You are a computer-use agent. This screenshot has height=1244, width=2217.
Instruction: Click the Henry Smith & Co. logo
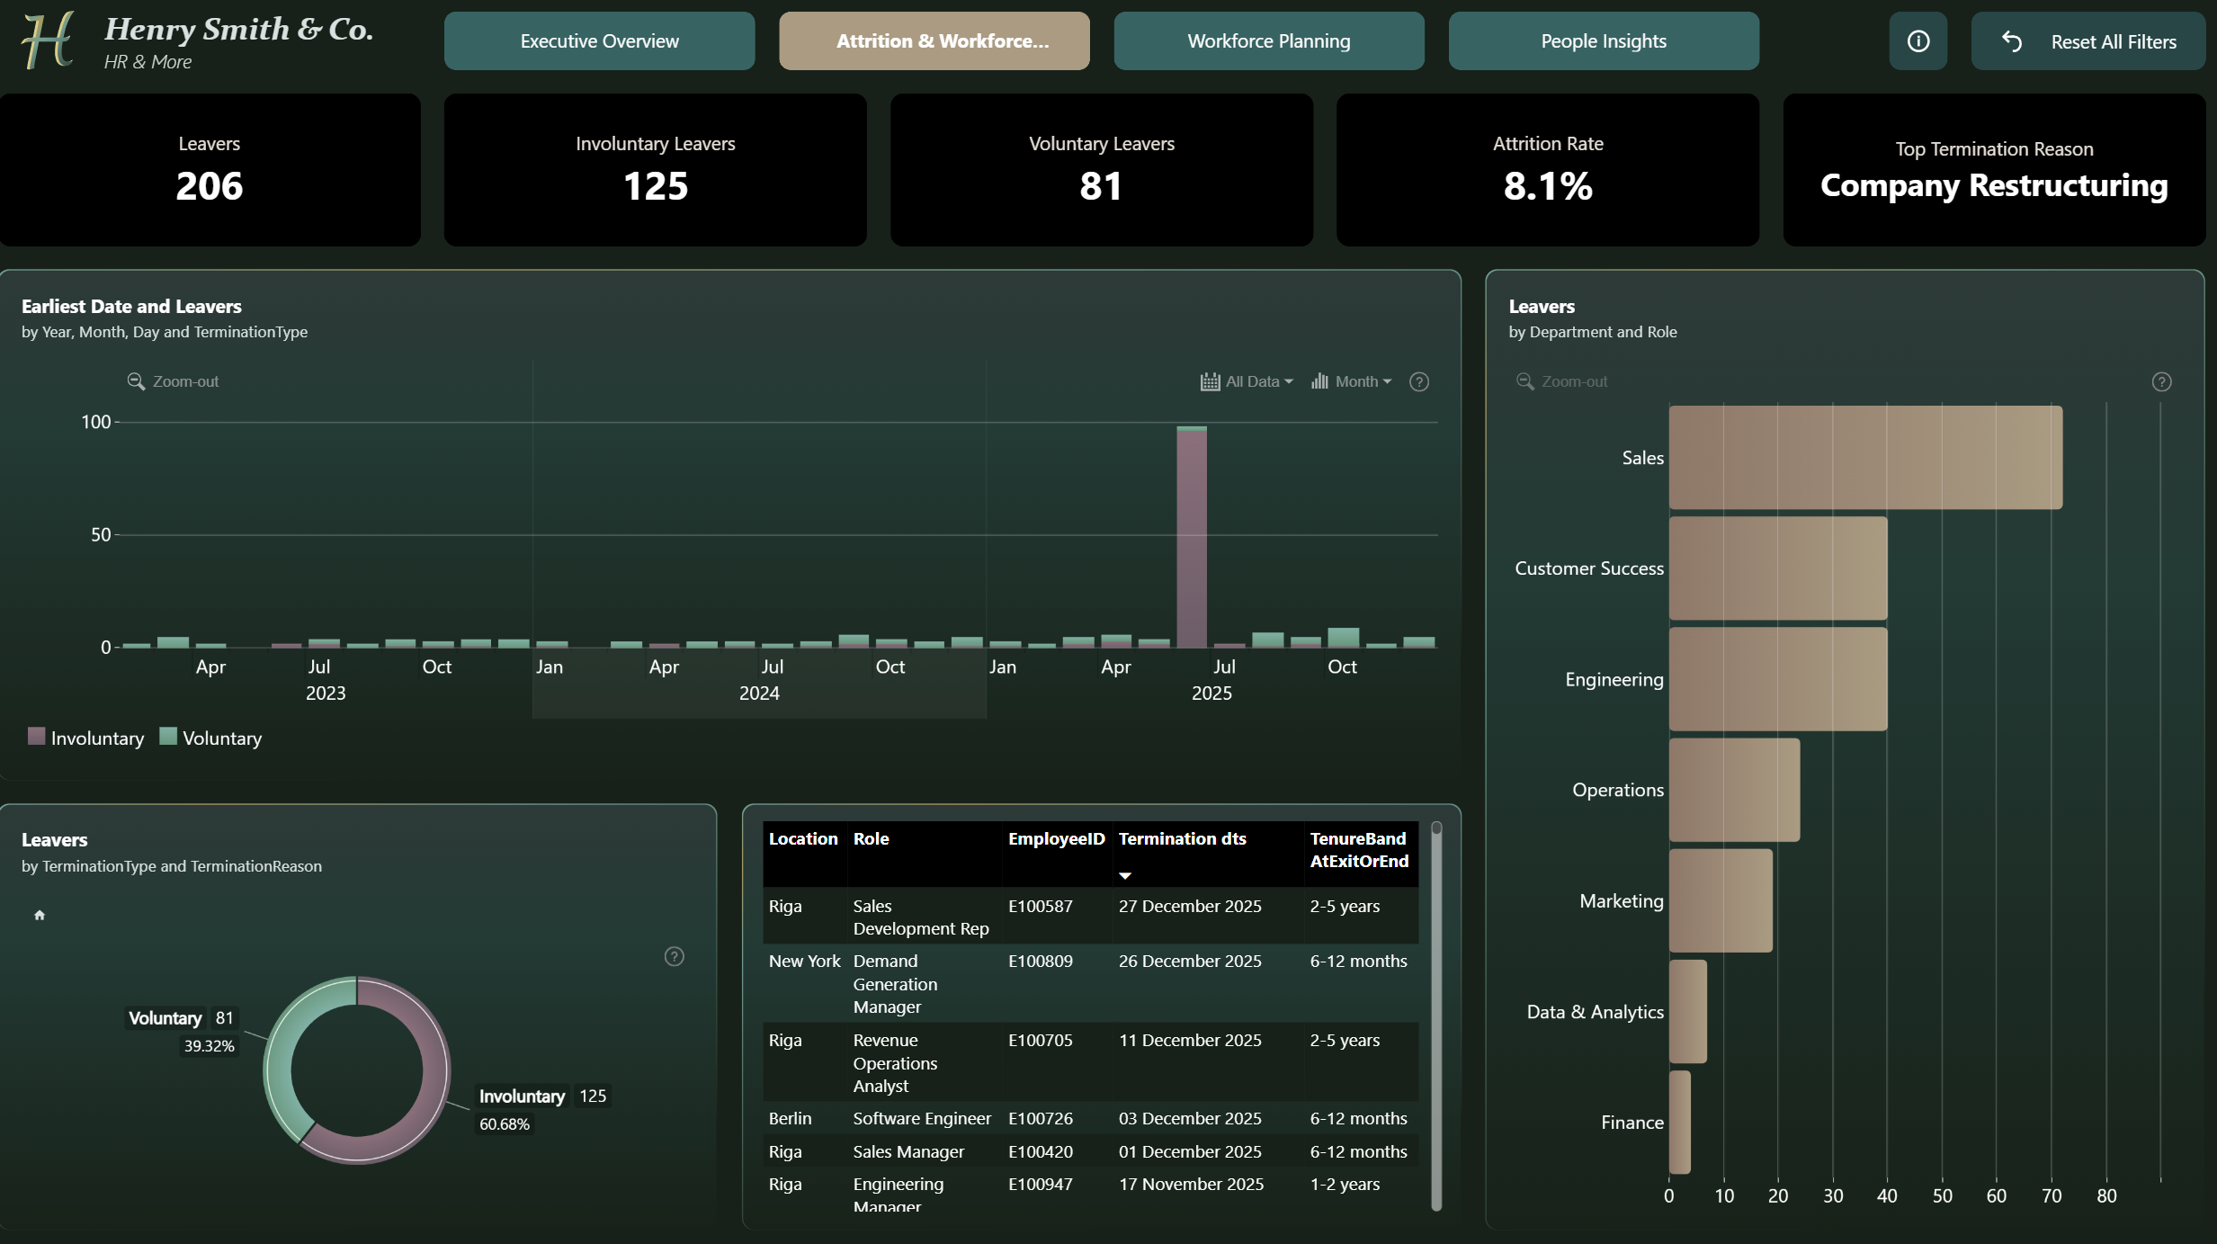point(47,41)
